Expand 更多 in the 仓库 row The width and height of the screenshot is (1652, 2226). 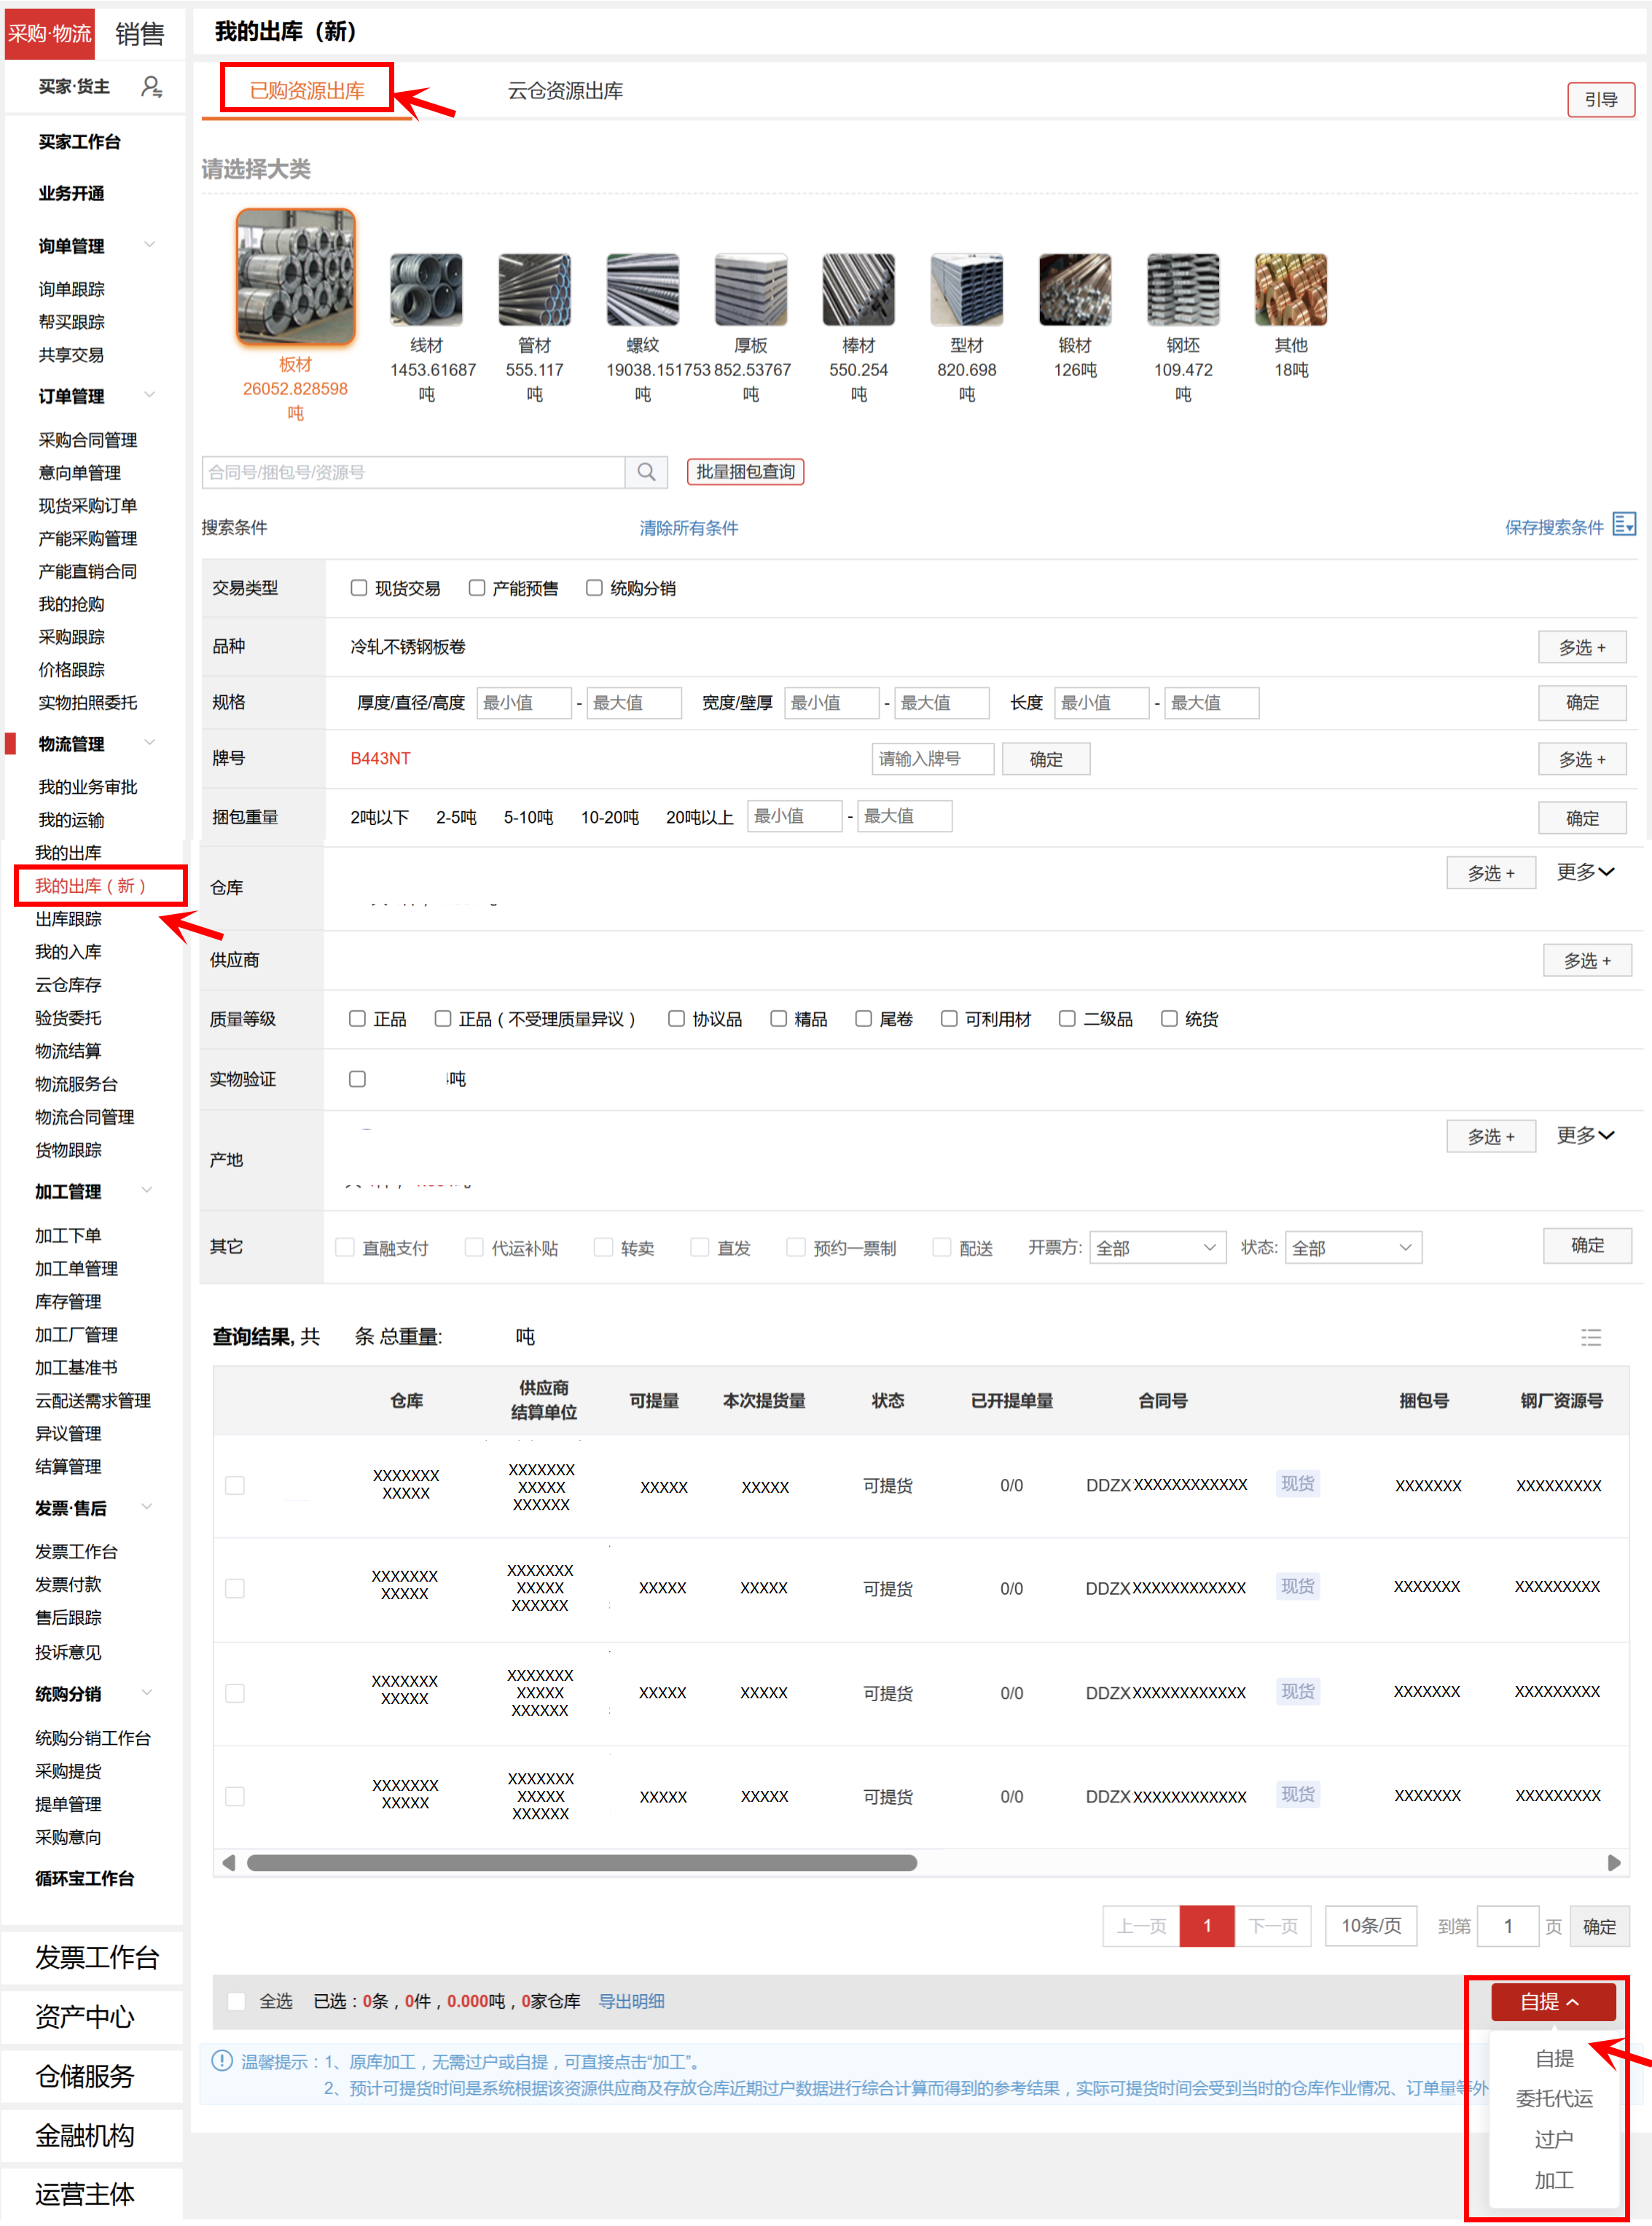[x=1584, y=872]
